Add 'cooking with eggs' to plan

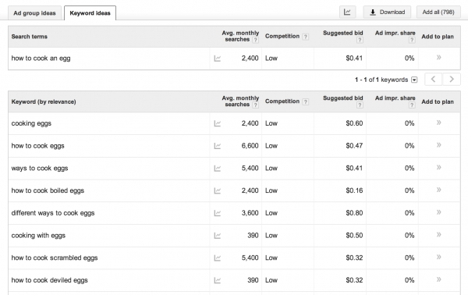tap(438, 234)
